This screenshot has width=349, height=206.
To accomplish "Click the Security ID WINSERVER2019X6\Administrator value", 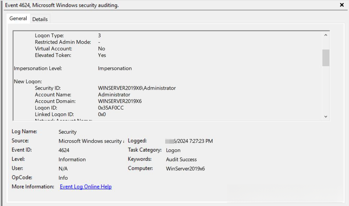I will tap(137, 88).
